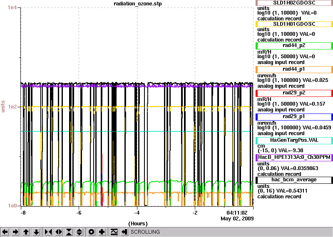
Task: Shift the plot down with the down arrow
Action: click(36, 232)
